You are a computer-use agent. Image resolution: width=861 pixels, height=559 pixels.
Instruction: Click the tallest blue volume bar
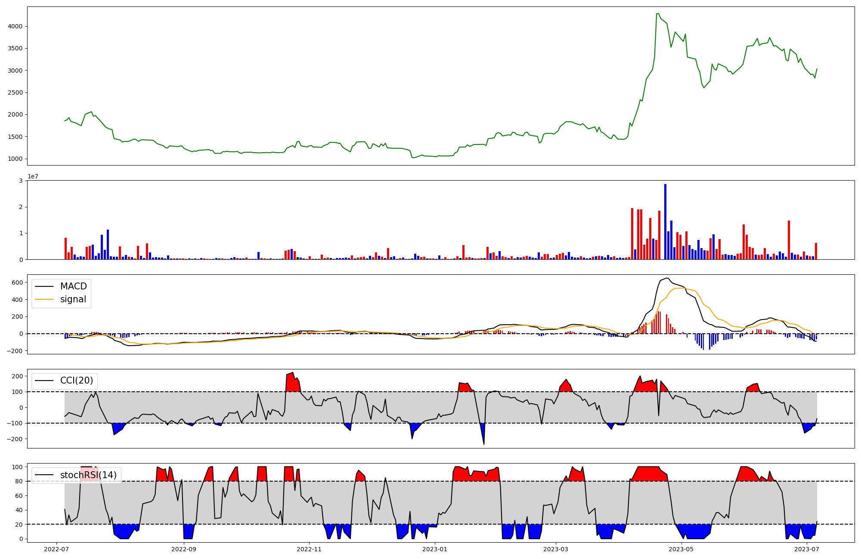coord(665,221)
